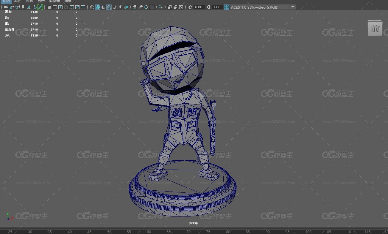
Task: Click the exposure value field 0.00
Action: (x=199, y=7)
